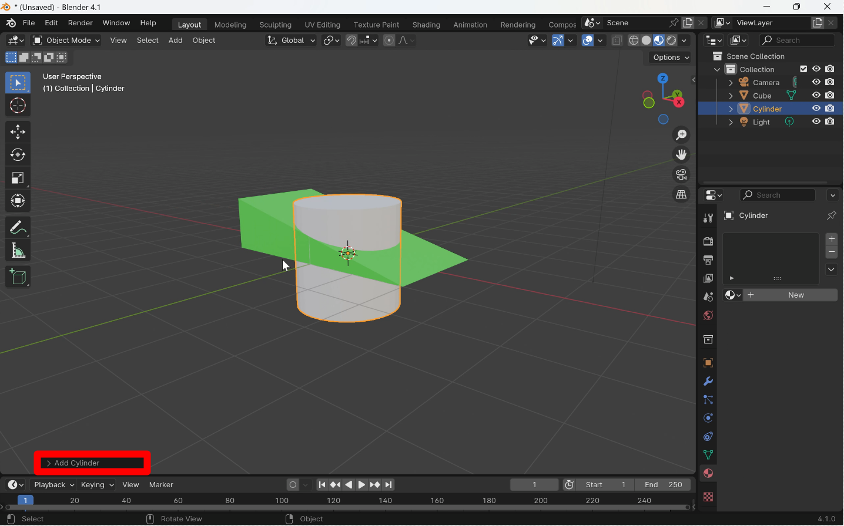Open the Material properties tab
The width and height of the screenshot is (844, 526).
tap(708, 474)
